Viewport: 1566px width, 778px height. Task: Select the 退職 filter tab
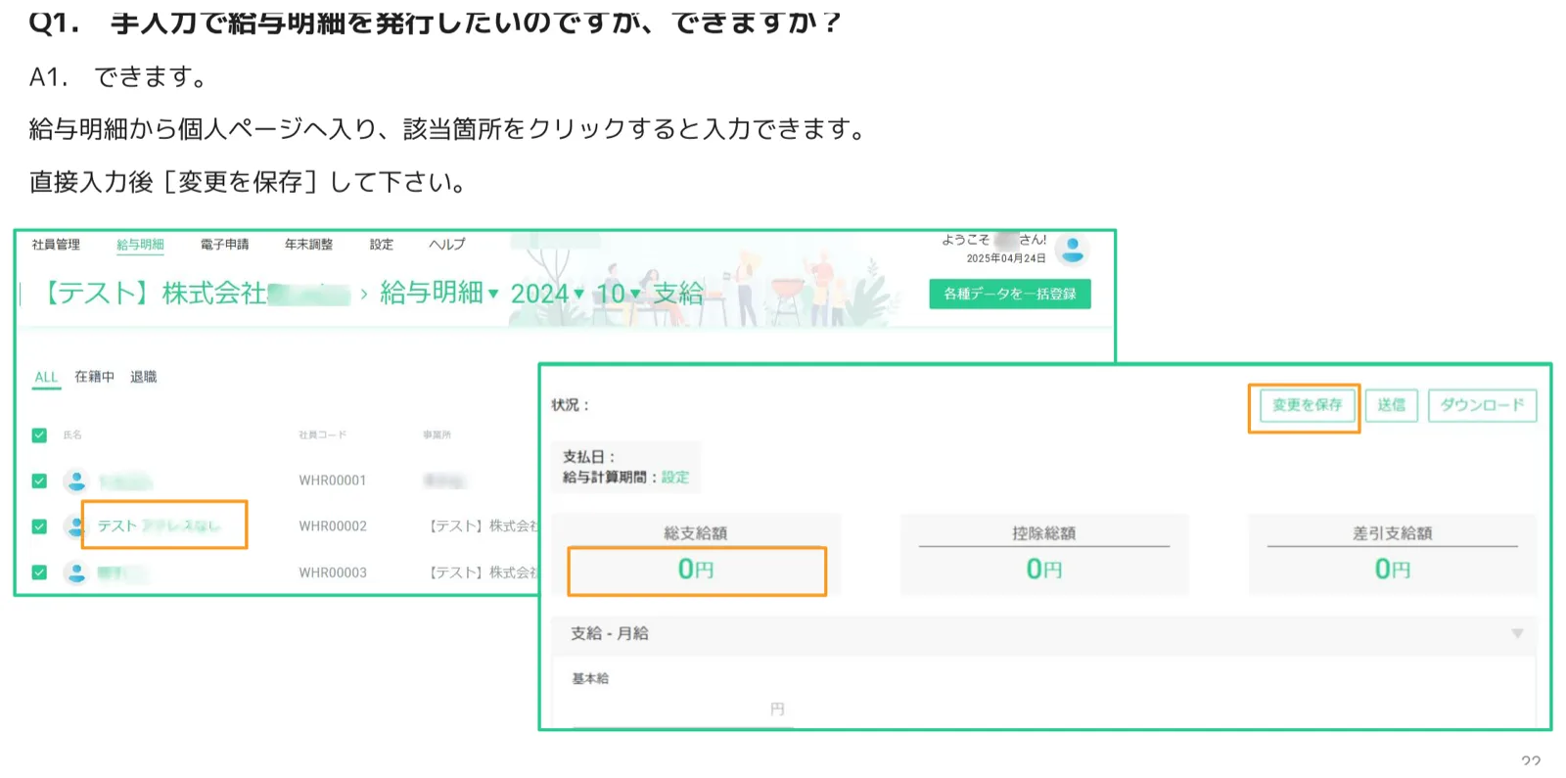143,377
